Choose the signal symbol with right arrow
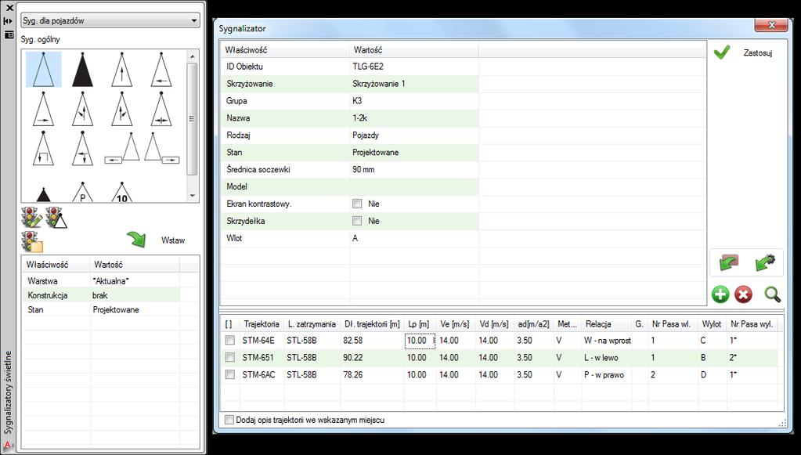Viewport: 801px width, 455px height. point(43,109)
